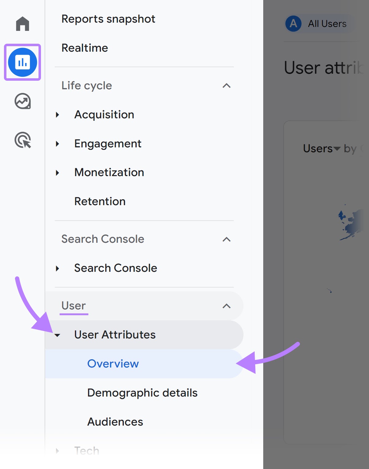
Task: Open the Explore section via its sidebar icon
Action: (22, 102)
